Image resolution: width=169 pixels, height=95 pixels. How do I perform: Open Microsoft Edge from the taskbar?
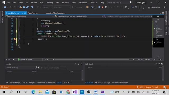click(x=33, y=92)
